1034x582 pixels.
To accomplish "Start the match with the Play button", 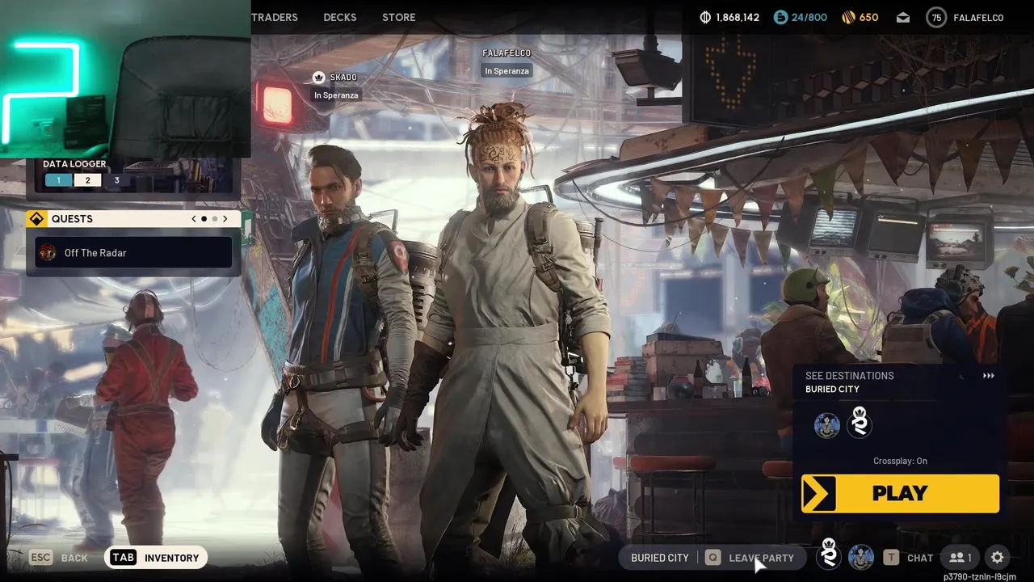I will pos(900,493).
